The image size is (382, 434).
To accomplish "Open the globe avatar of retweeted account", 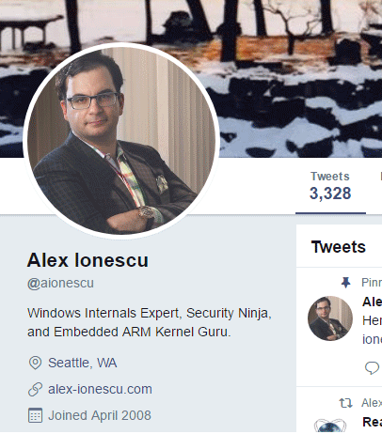I will point(330,426).
